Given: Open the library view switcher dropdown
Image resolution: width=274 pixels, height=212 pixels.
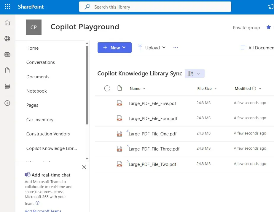Looking at the screenshot, I should coord(195,74).
